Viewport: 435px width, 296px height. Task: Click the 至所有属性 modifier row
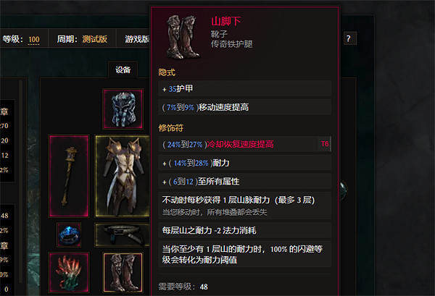coord(245,182)
